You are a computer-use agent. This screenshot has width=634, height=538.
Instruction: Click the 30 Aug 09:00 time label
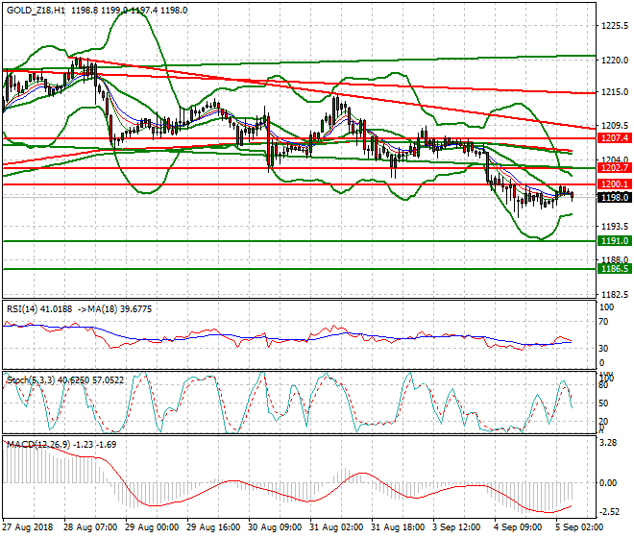click(x=275, y=527)
